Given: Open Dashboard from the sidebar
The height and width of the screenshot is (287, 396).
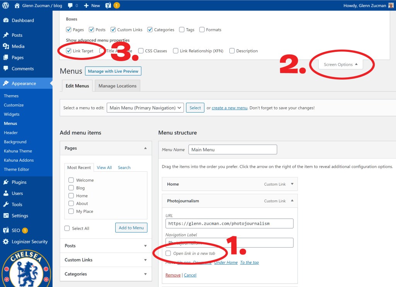Looking at the screenshot, I should point(22,20).
